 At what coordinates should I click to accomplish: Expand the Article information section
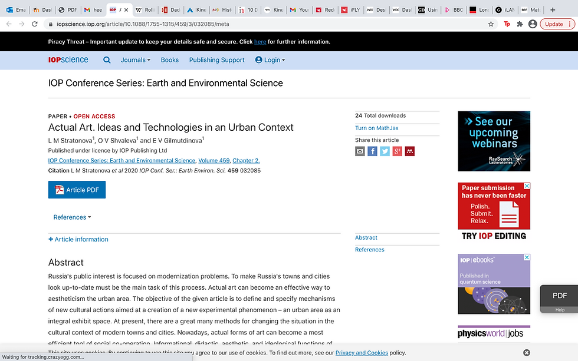pyautogui.click(x=78, y=239)
